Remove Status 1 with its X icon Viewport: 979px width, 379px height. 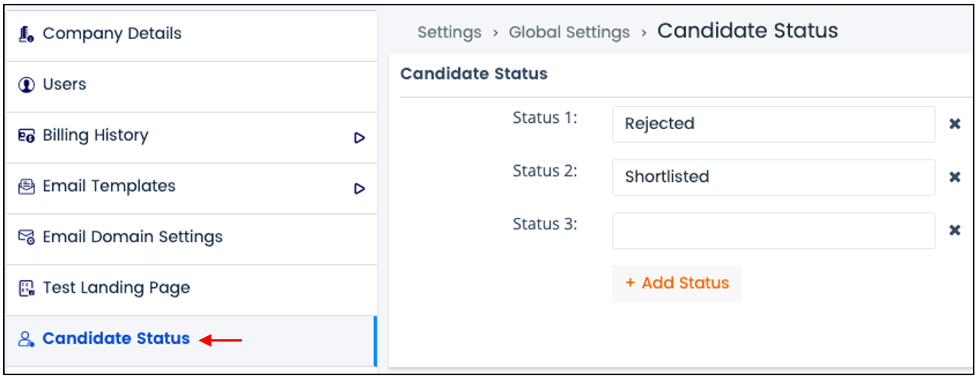[955, 124]
